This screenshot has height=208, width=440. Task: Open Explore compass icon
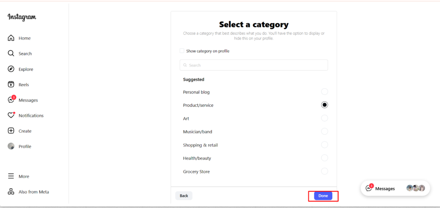[x=11, y=69]
